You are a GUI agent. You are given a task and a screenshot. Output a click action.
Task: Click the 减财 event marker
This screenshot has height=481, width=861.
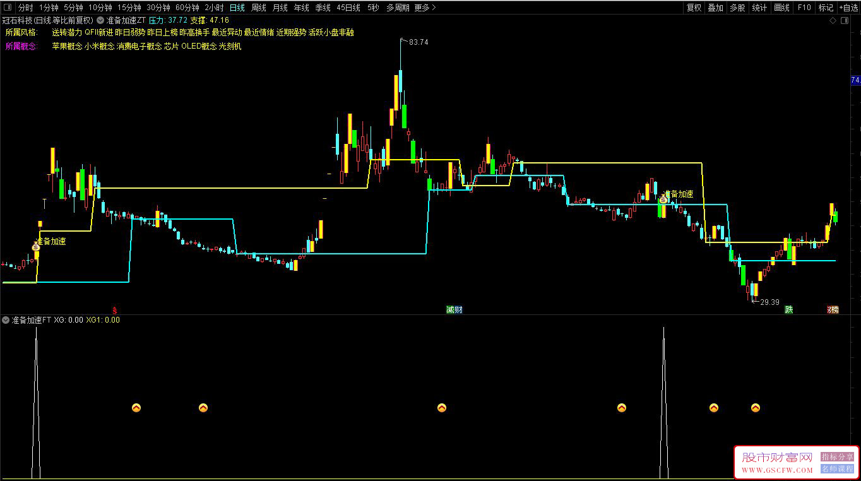454,310
